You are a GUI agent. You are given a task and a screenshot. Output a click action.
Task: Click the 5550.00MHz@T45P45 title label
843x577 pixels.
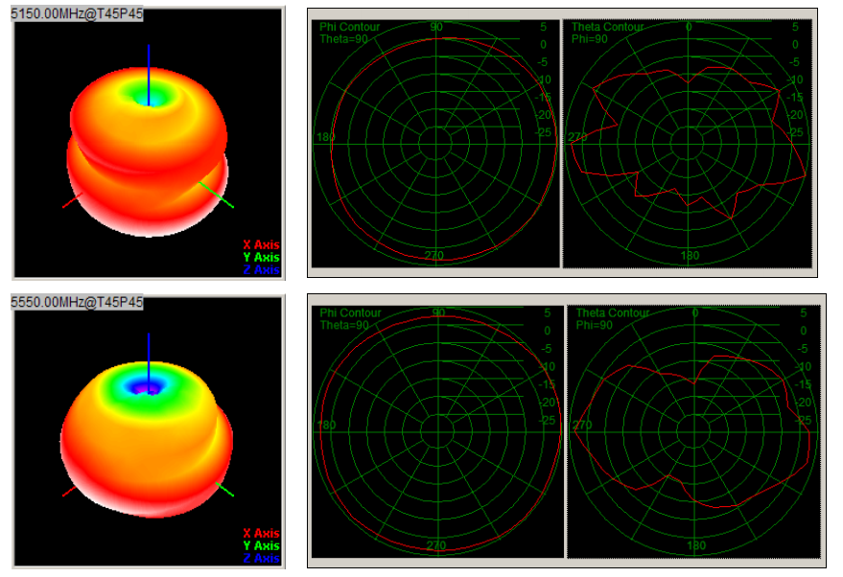(x=77, y=302)
